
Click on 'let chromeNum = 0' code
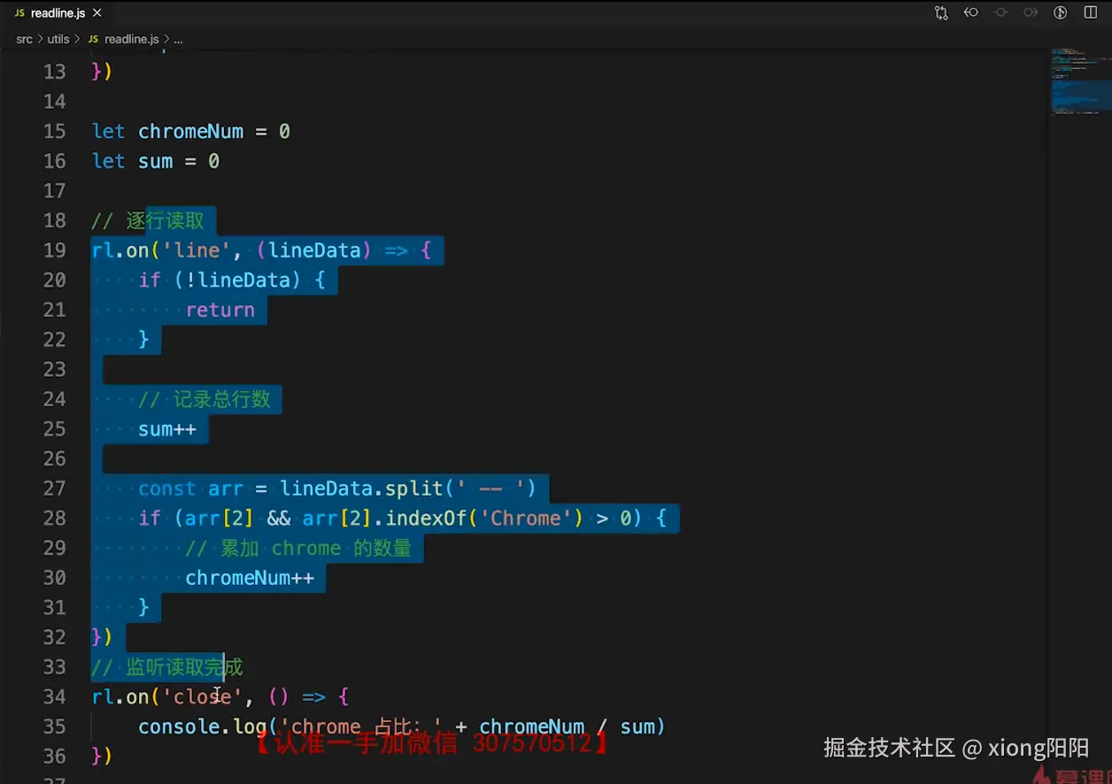[x=191, y=132]
